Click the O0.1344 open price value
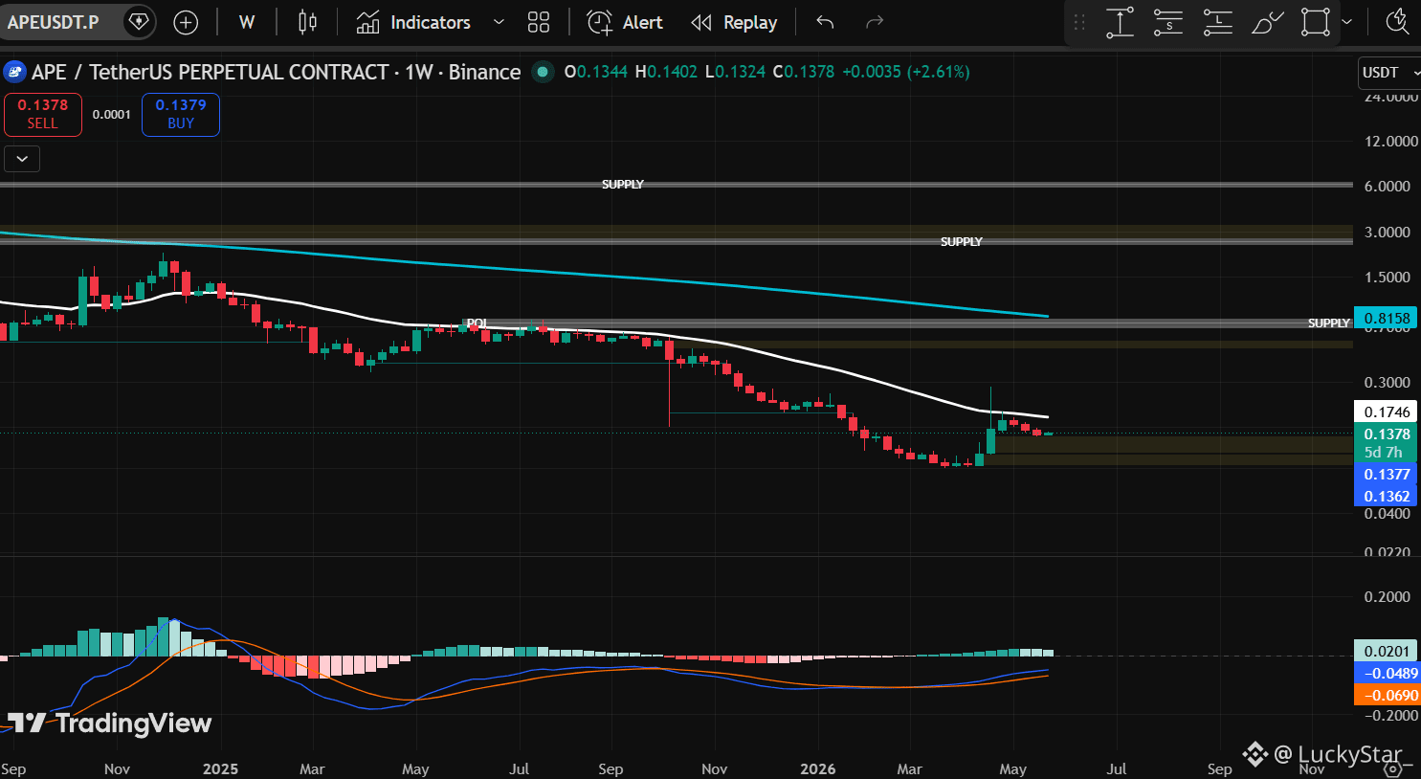 596,72
